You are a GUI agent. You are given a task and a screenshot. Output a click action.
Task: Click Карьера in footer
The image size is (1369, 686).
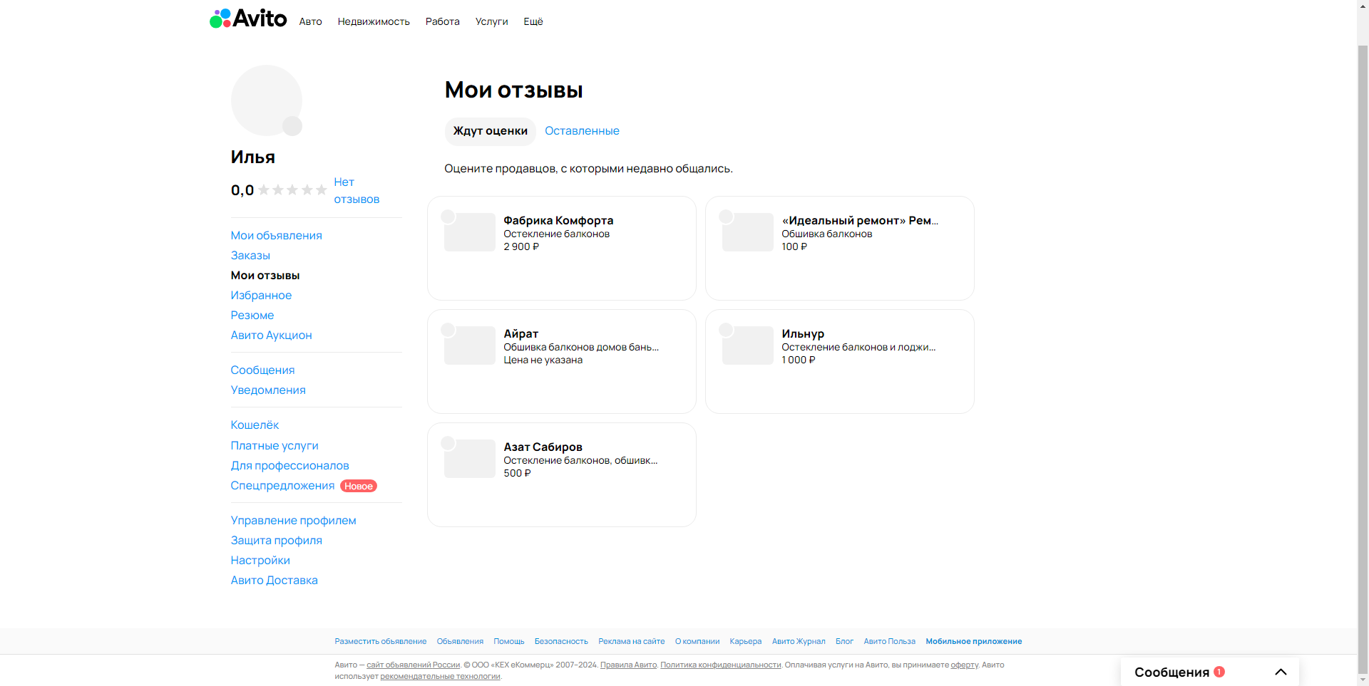746,641
